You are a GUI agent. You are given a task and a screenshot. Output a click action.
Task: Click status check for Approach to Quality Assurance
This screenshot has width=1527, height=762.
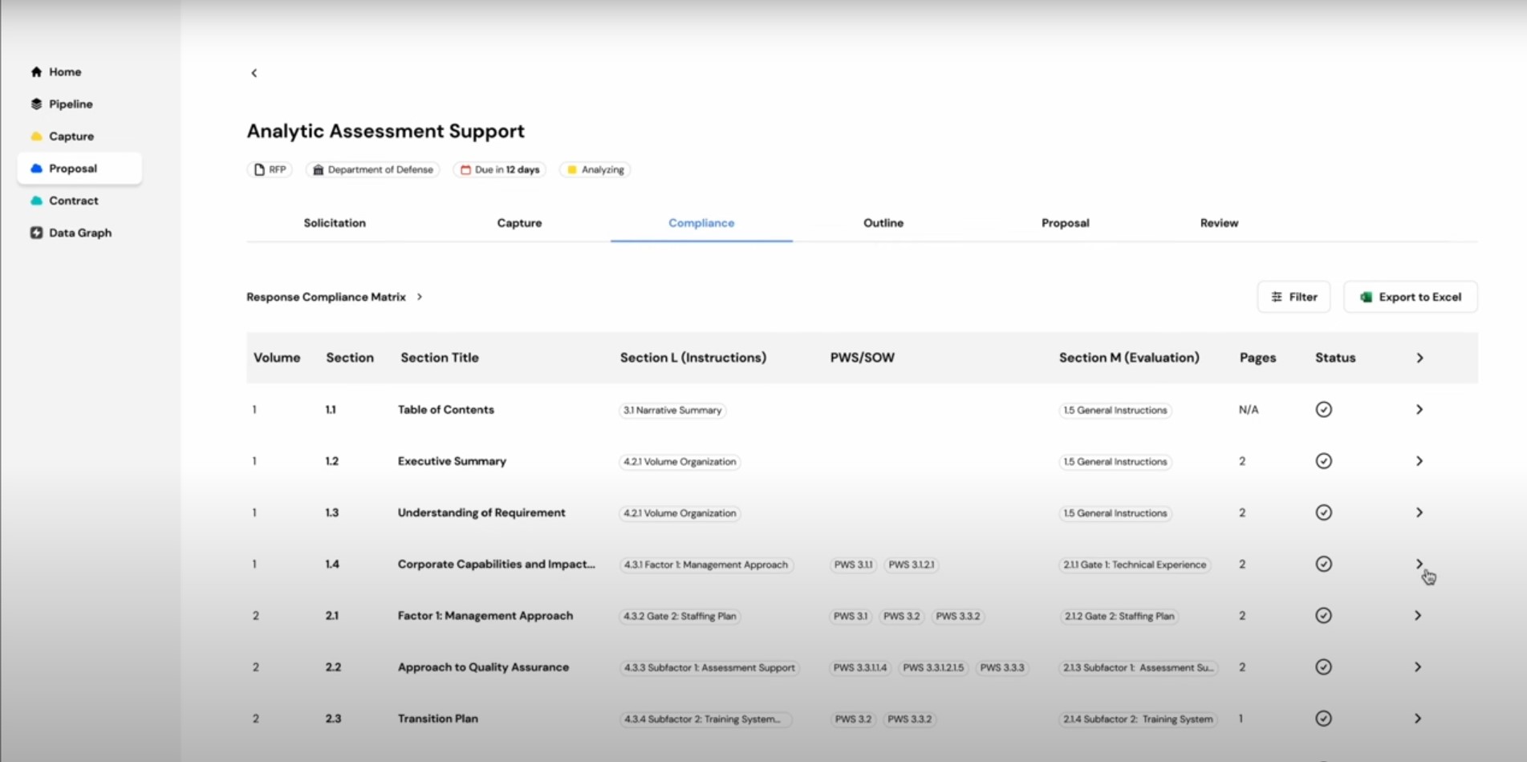1324,667
